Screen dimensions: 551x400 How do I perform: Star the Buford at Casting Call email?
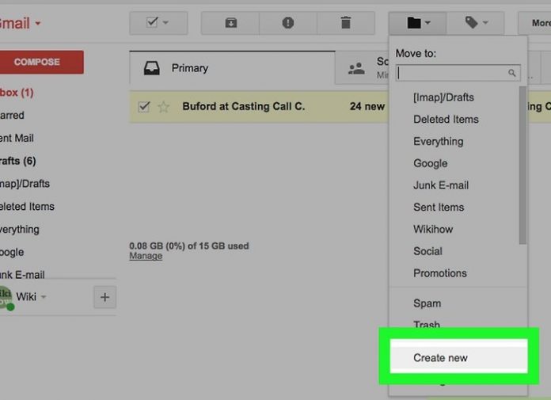coord(164,106)
